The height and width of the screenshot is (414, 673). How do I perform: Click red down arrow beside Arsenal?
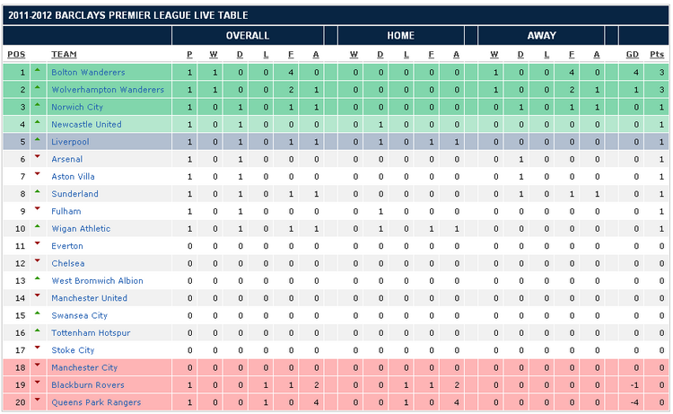(x=38, y=158)
